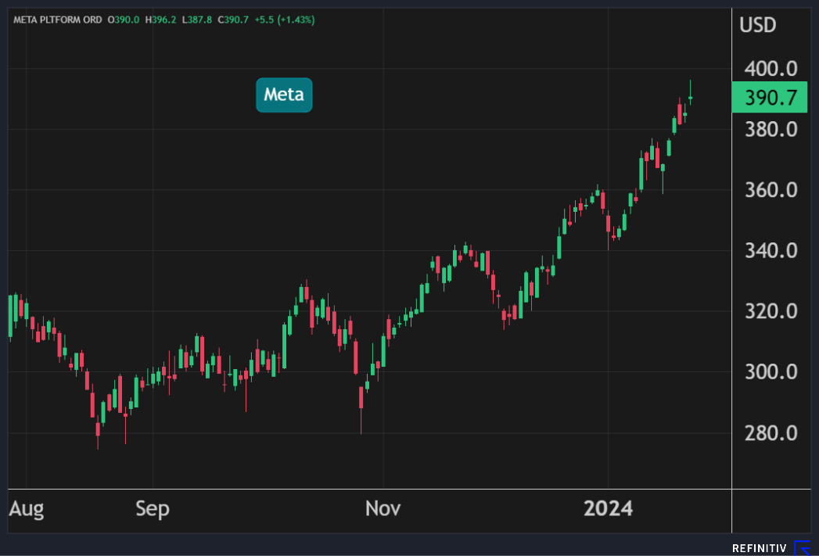Click the META PLTFORM ORD ticker title
This screenshot has height=556, width=819.
click(57, 20)
